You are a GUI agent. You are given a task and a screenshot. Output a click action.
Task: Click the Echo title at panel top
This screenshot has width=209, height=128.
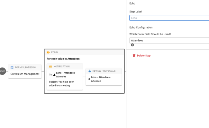tap(132, 4)
